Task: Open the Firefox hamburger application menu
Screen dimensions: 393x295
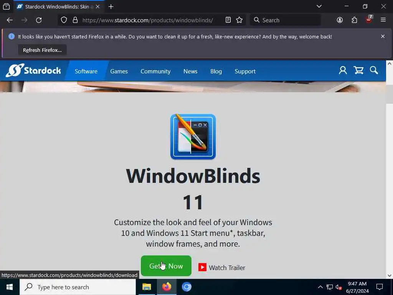Action: tap(383, 20)
